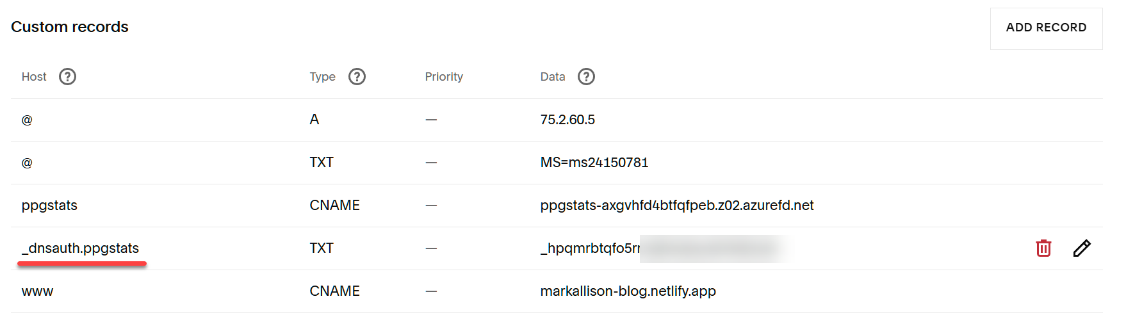This screenshot has height=324, width=1126.
Task: Click the partially hidden _hpqmrbtqfo5 TXT value
Action: pos(590,248)
